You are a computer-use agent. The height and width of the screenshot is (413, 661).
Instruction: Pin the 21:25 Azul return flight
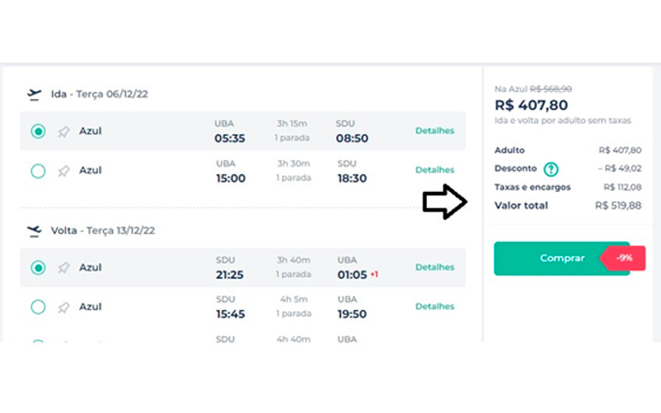coord(63,268)
